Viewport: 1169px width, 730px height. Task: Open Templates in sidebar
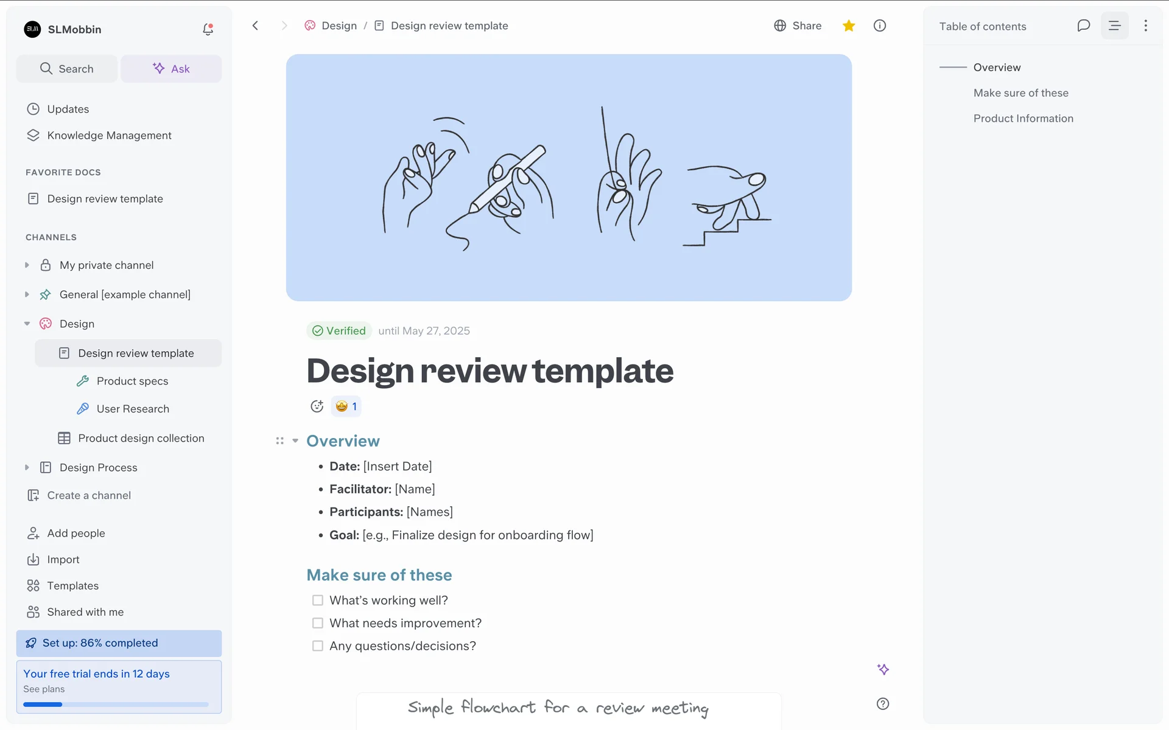(x=72, y=586)
